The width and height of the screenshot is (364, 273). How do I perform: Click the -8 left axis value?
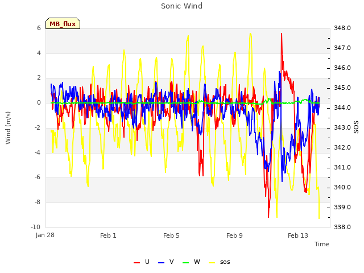pos(38,202)
